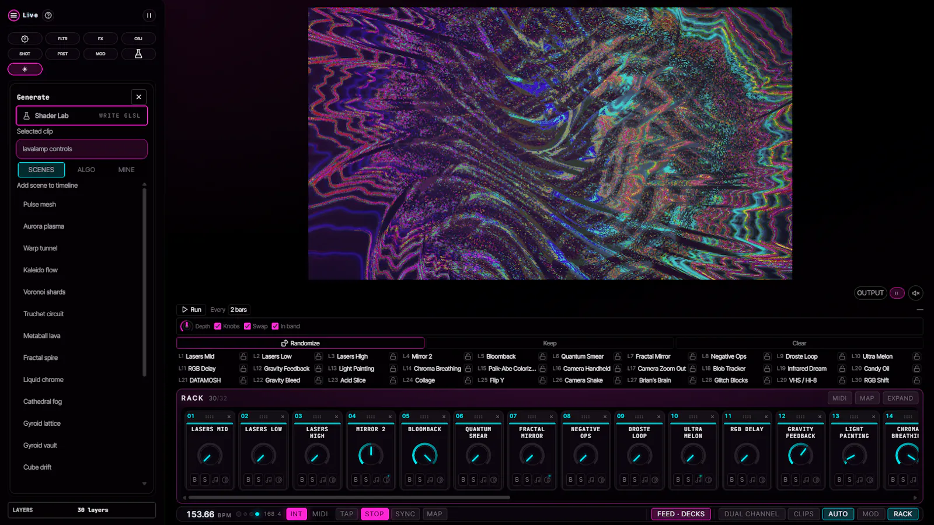Switch to the MINE tab
This screenshot has height=525, width=934.
[127, 170]
